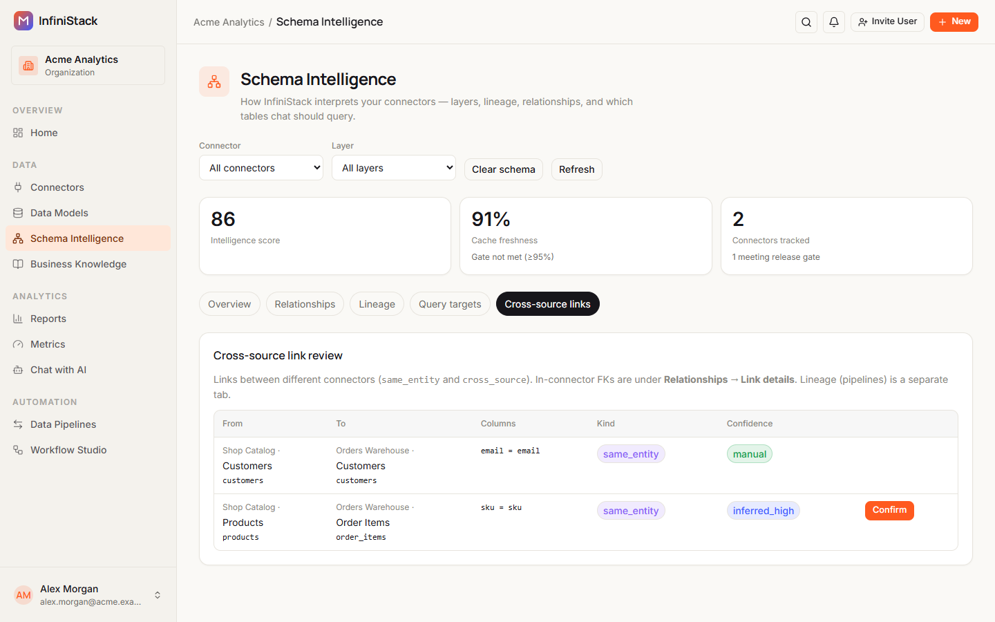Open Reports in the sidebar
The image size is (995, 622).
point(88,319)
